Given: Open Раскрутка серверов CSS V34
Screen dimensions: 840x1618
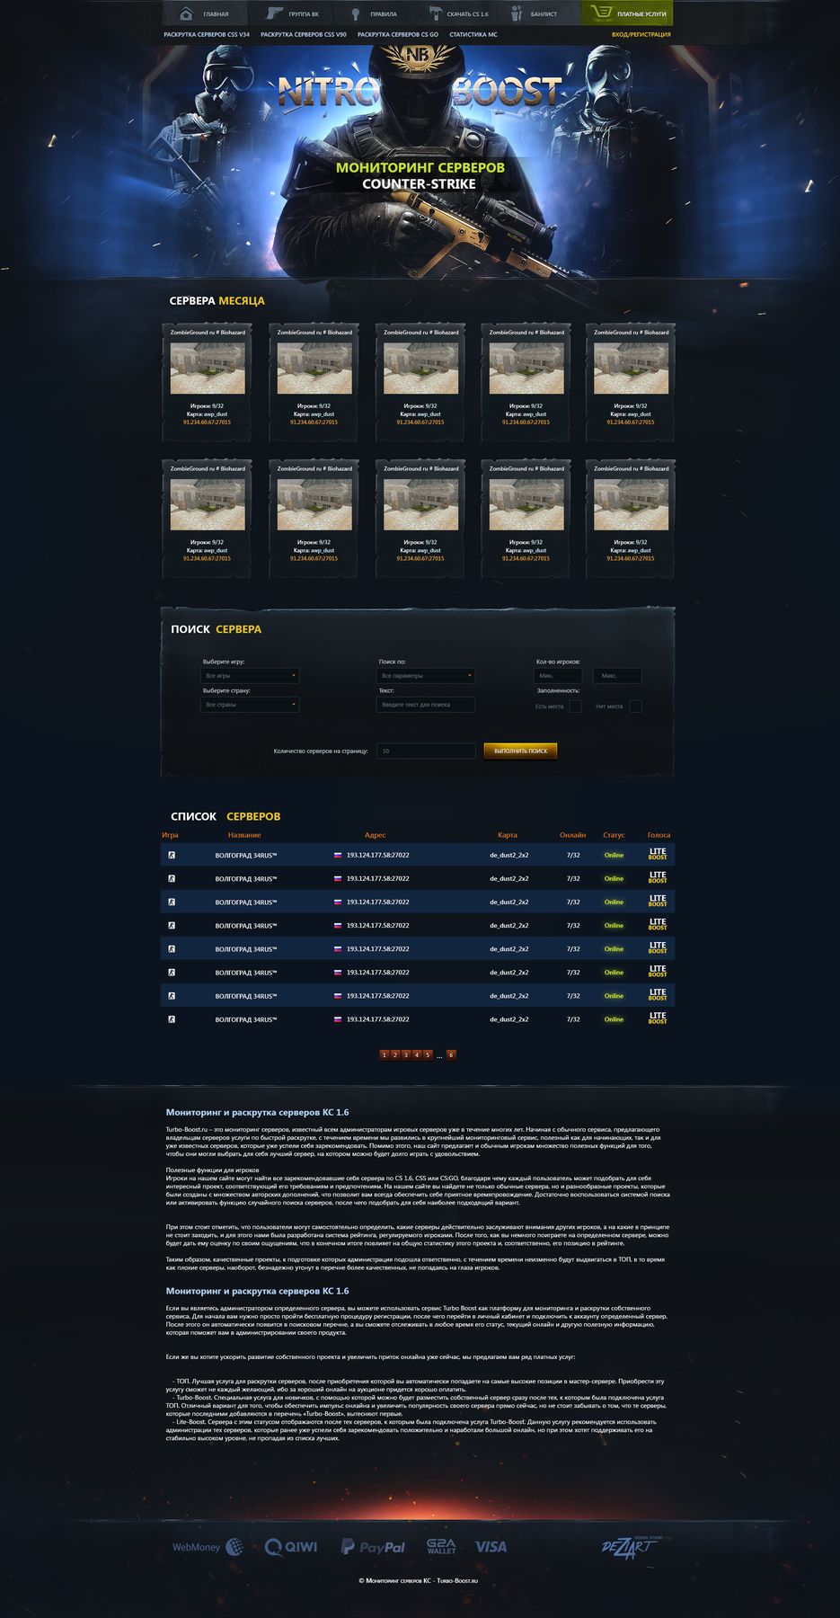Looking at the screenshot, I should (207, 34).
